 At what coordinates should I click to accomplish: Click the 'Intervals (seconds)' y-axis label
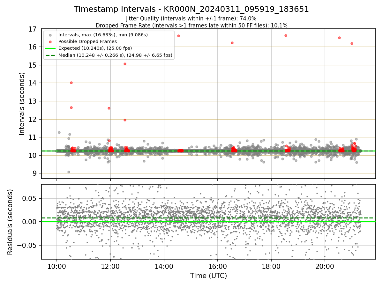tap(22, 104)
